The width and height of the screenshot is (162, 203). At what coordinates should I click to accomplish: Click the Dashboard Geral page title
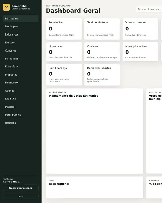pyautogui.click(x=73, y=11)
